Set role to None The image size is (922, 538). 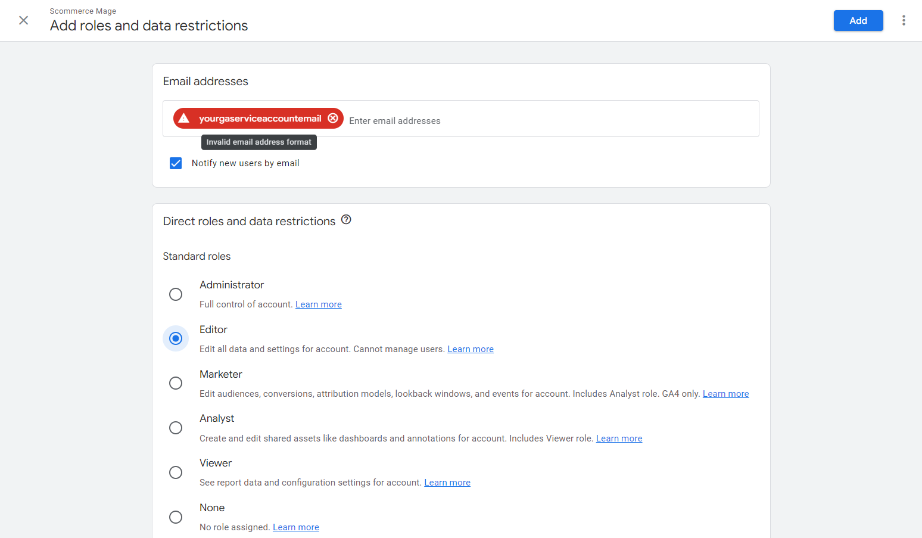(x=176, y=517)
